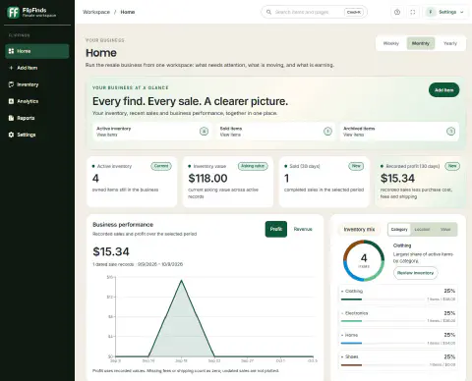This screenshot has width=472, height=381.
Task: Switch chart to Profit
Action: [276, 229]
